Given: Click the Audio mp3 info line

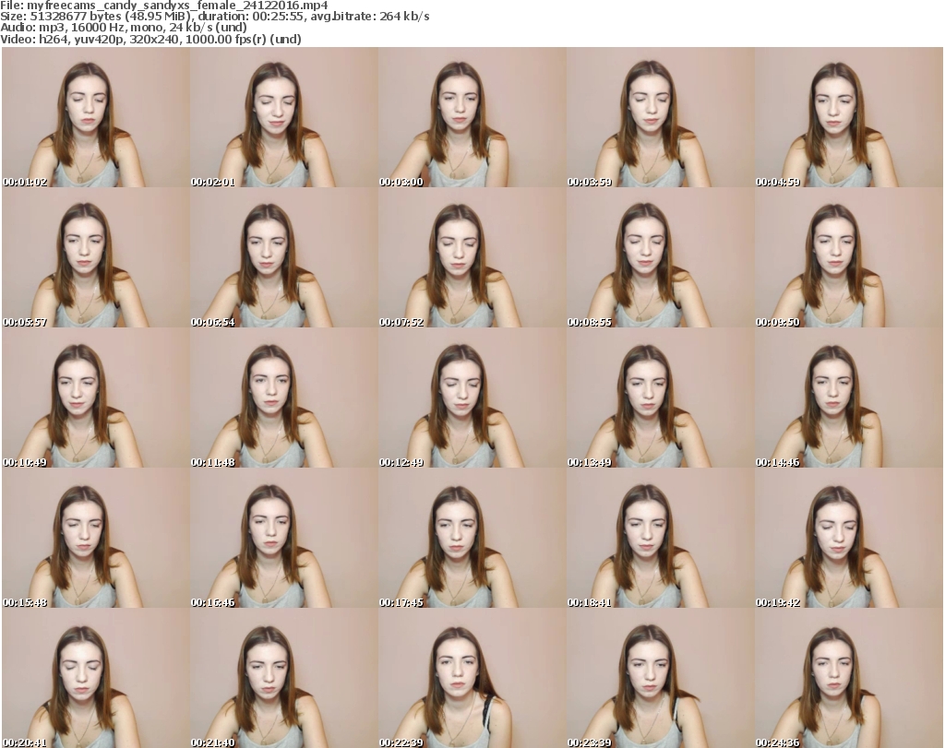Looking at the screenshot, I should (x=124, y=28).
